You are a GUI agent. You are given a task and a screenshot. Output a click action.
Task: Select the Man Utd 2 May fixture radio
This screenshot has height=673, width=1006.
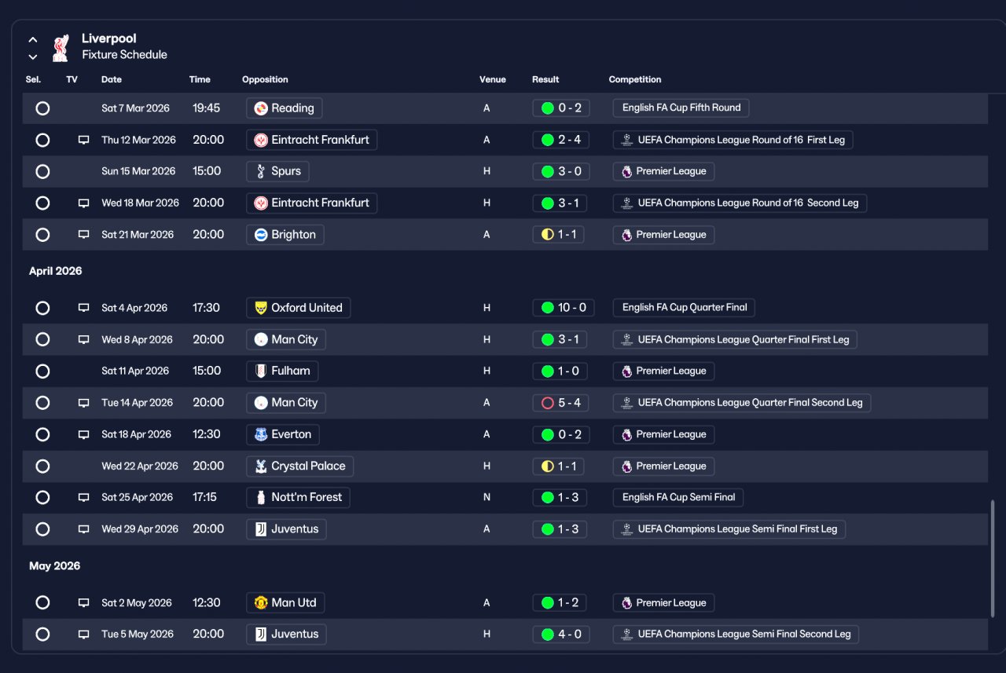(x=42, y=603)
